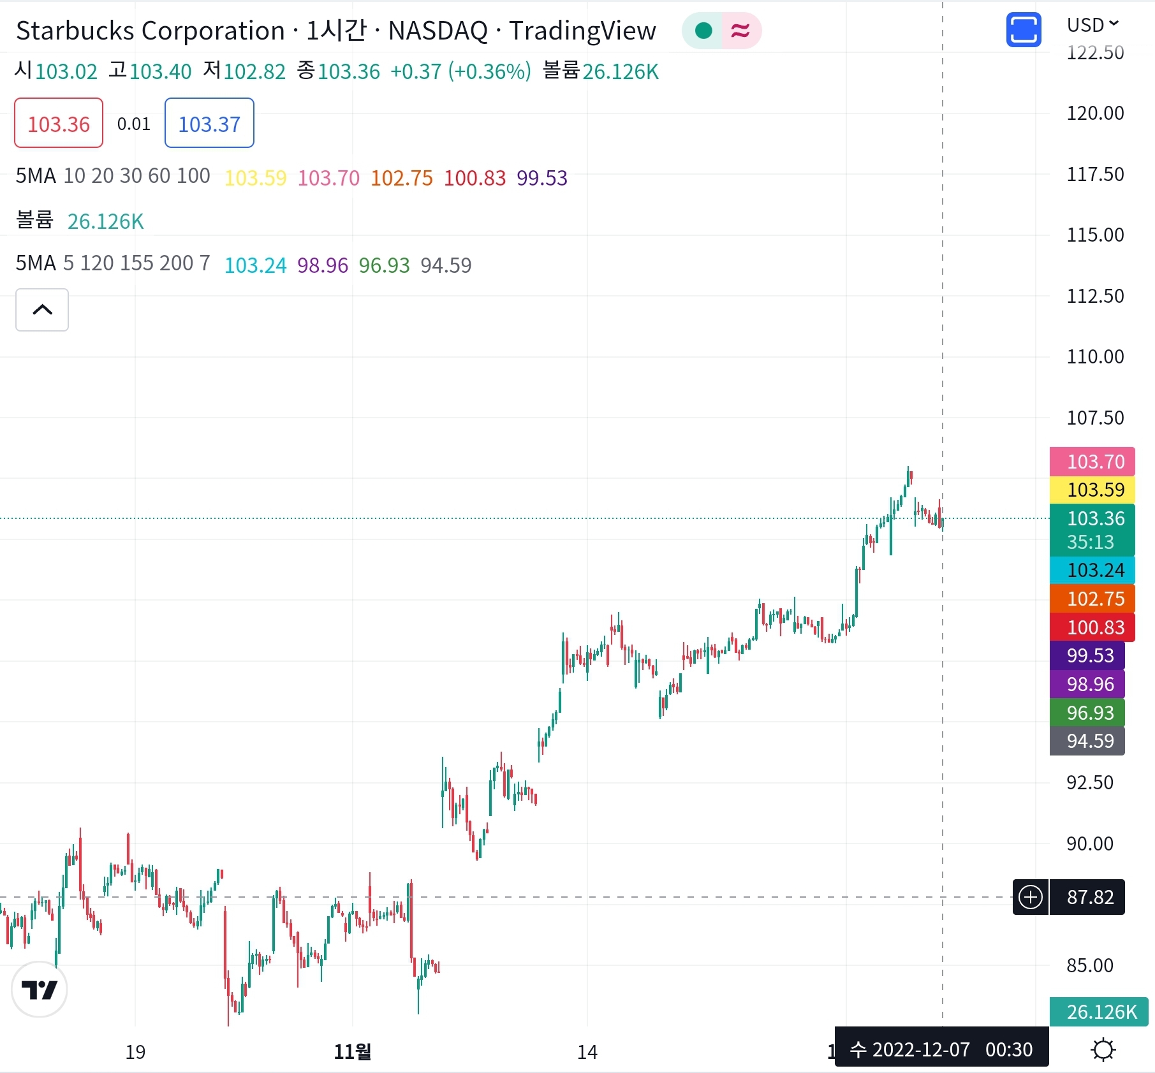Click the 0.01 spread value
The height and width of the screenshot is (1073, 1155).
point(134,124)
